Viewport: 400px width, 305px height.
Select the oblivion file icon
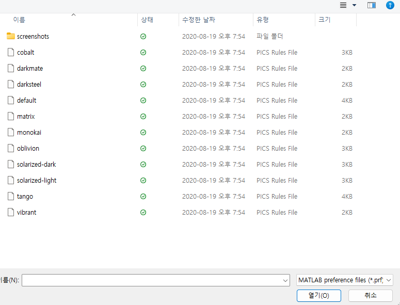[11, 148]
